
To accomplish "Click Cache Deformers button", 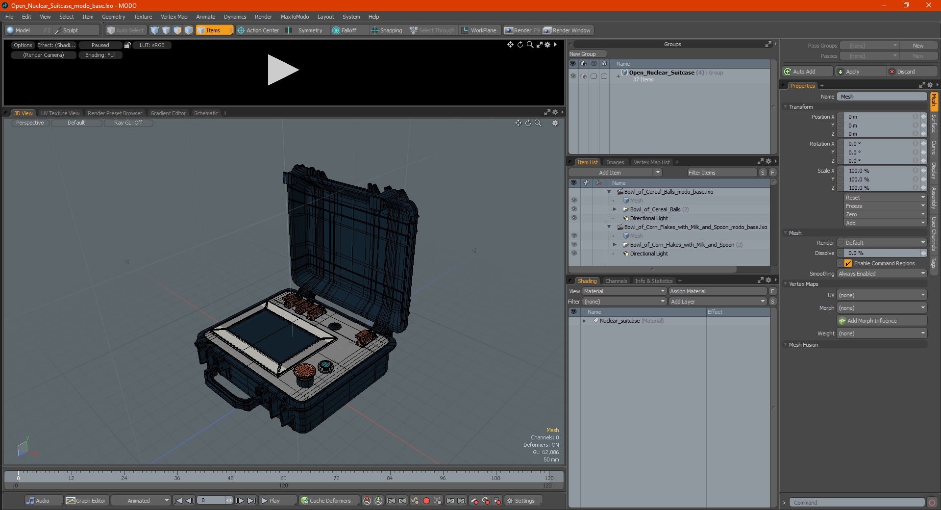I will [x=329, y=501].
